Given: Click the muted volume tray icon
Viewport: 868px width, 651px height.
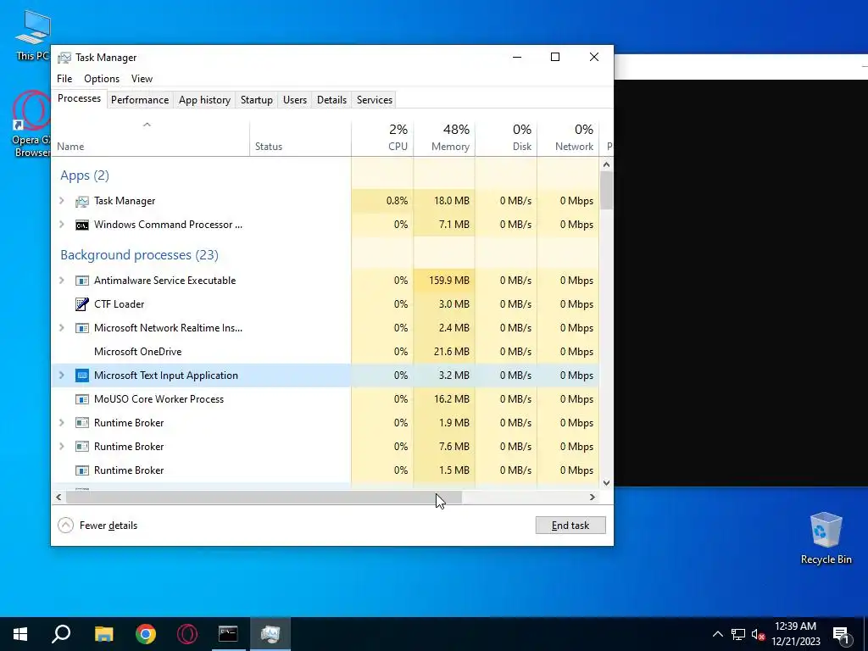Looking at the screenshot, I should pyautogui.click(x=758, y=634).
